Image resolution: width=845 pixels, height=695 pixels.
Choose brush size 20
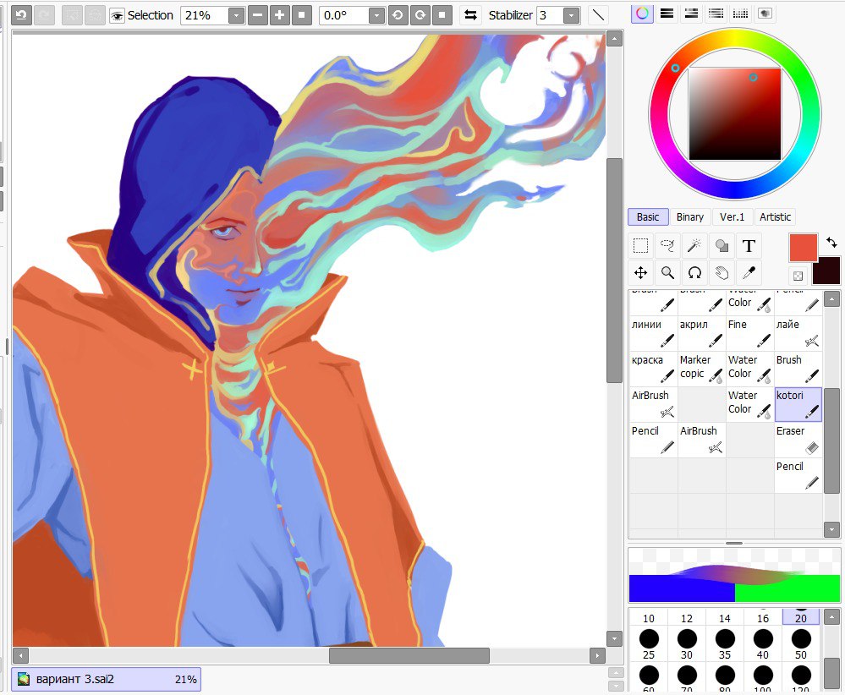point(801,618)
